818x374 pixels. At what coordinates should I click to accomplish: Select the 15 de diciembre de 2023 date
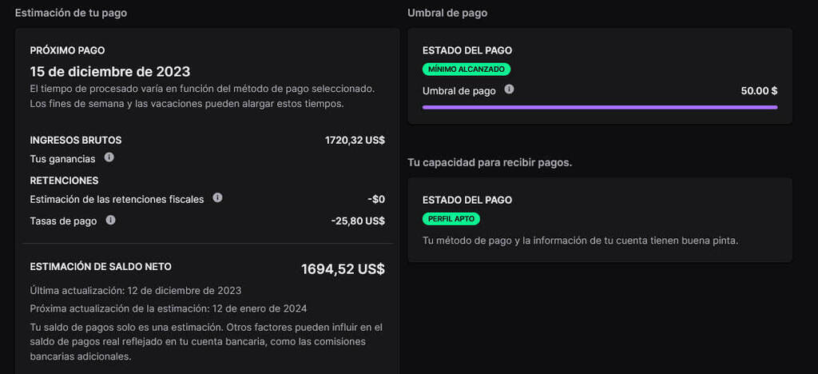click(x=110, y=71)
